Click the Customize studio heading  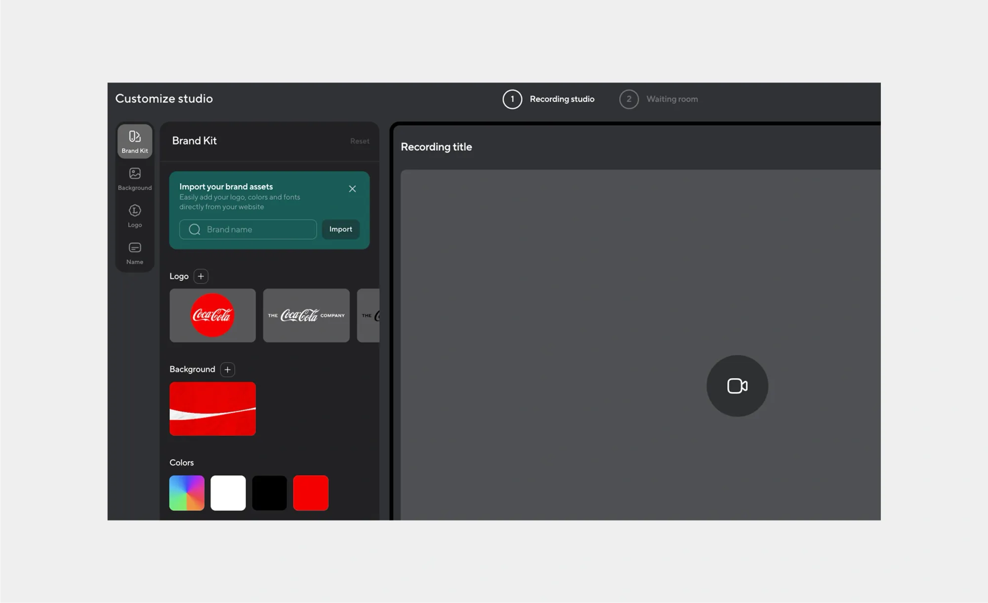click(164, 98)
